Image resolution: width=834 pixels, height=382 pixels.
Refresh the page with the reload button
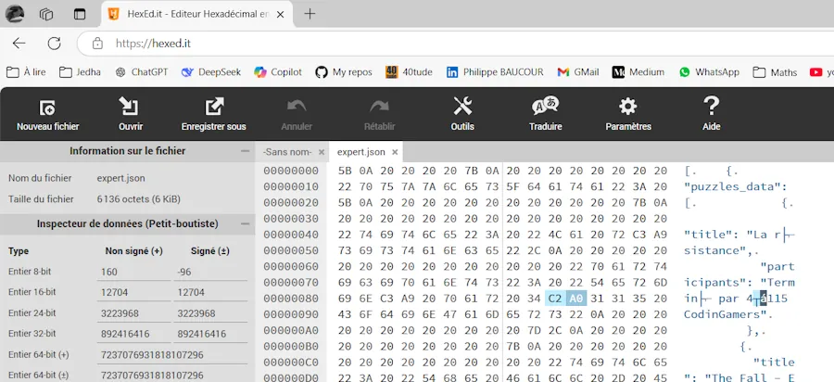coord(54,43)
